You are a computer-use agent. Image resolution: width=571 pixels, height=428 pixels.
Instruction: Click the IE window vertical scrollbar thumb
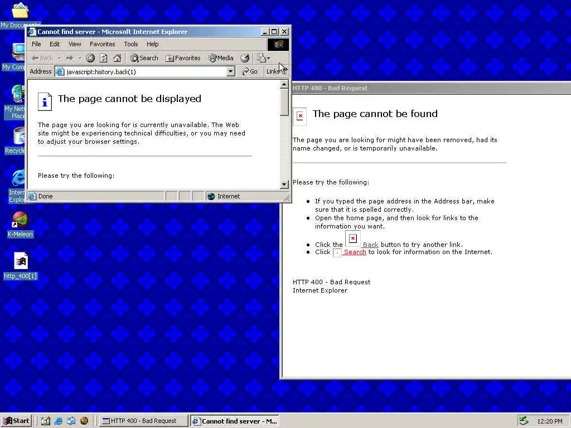click(284, 103)
